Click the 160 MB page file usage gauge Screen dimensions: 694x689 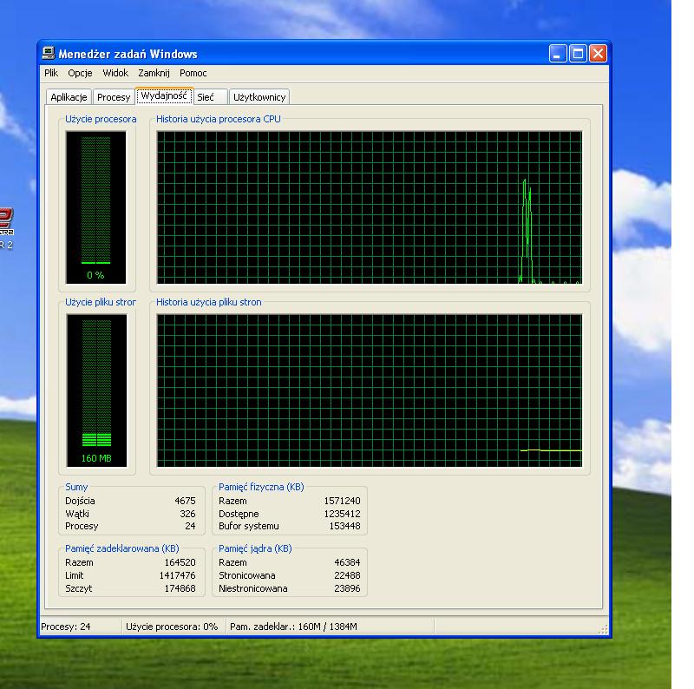coord(95,390)
